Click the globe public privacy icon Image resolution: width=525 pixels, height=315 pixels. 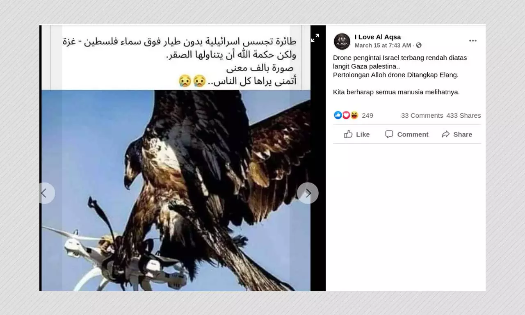pyautogui.click(x=419, y=46)
